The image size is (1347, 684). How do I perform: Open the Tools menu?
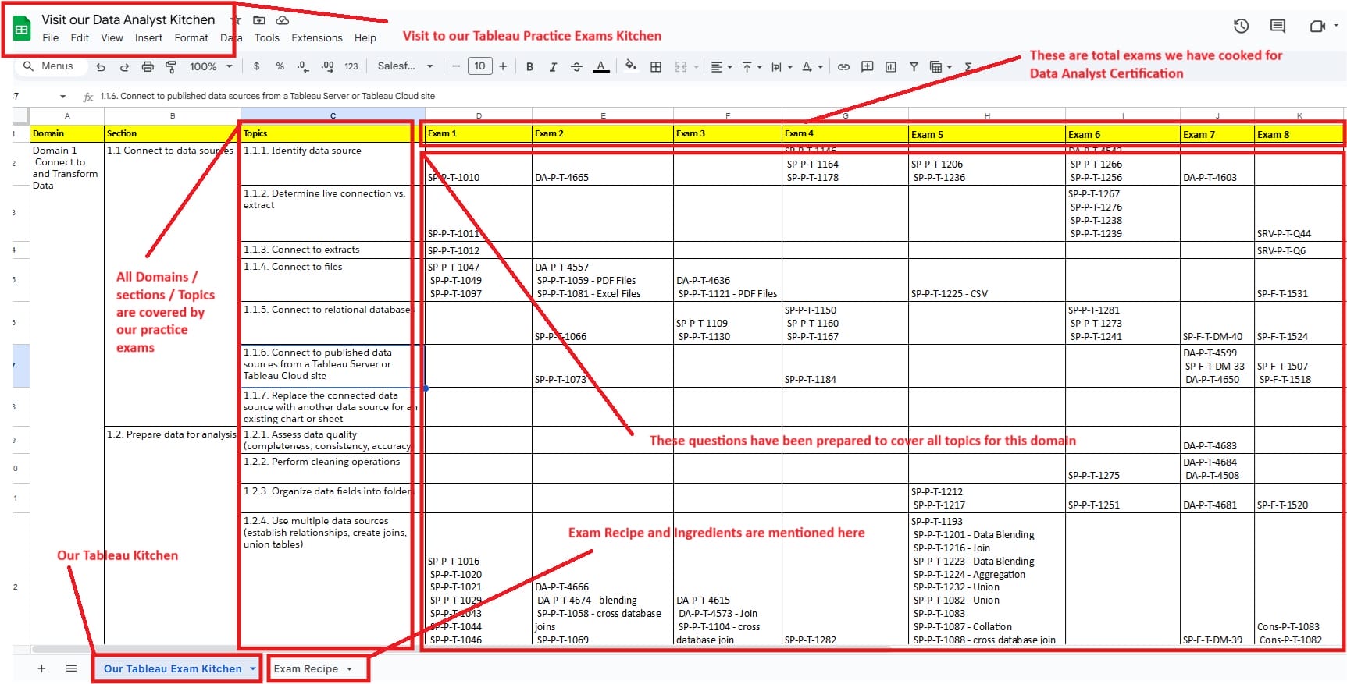(266, 37)
